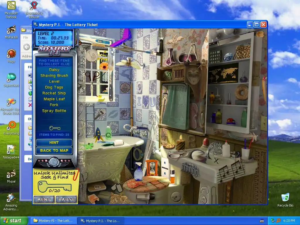
Task: Open File menu in background Explorer window
Action: pos(26,37)
